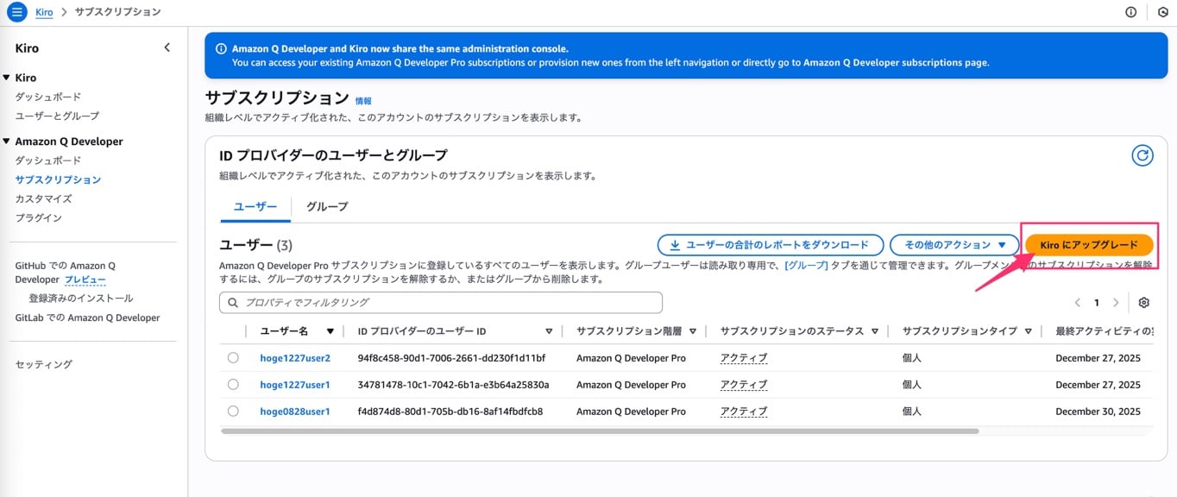Open the settings icon in top-right corner
The height and width of the screenshot is (497, 1177).
pos(1162,12)
